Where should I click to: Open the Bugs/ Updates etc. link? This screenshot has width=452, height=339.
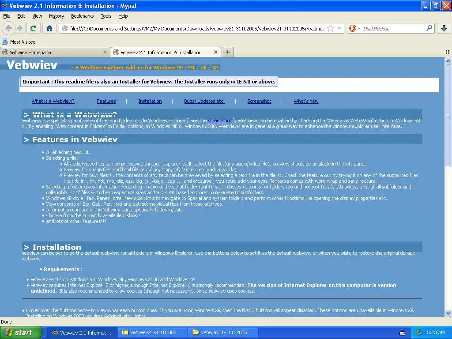pyautogui.click(x=204, y=101)
